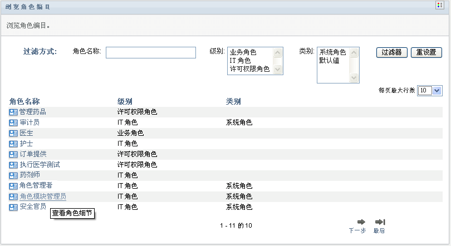Click 许可权限角色 cell in 管理药品 row
This screenshot has width=451, height=246.
click(x=137, y=112)
